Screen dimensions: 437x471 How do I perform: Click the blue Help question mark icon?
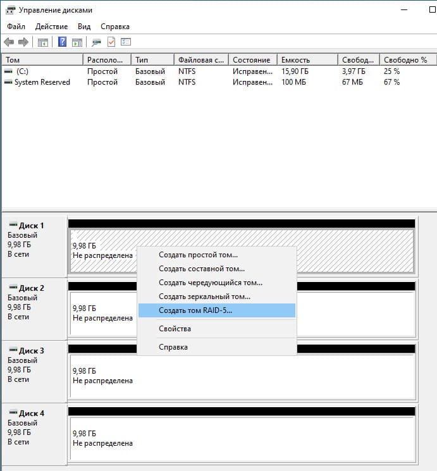pyautogui.click(x=62, y=42)
